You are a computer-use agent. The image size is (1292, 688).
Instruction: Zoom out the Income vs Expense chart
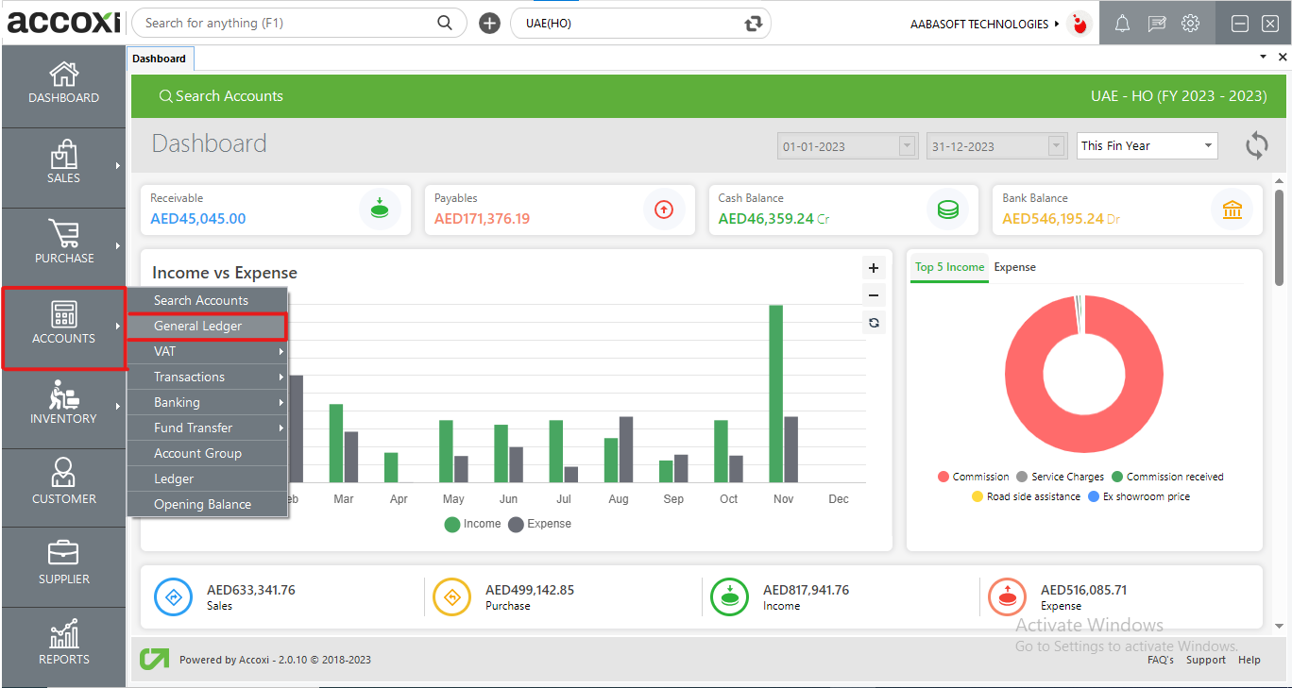(x=874, y=294)
